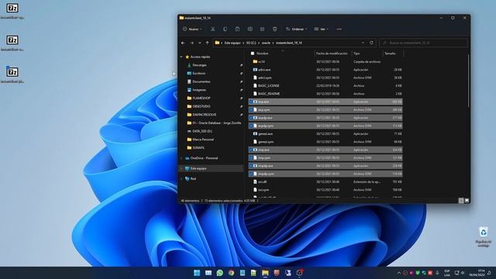The width and height of the screenshot is (496, 279).
Task: Uncheck the expdp.sym file checkbox
Action: click(x=251, y=126)
